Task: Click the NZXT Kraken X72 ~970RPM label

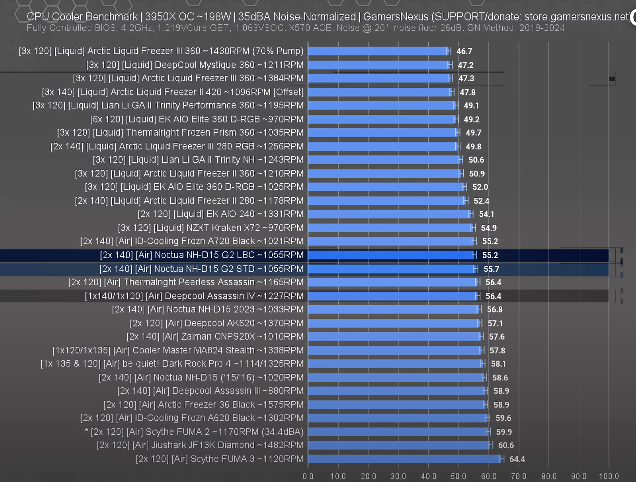Action: pos(211,228)
